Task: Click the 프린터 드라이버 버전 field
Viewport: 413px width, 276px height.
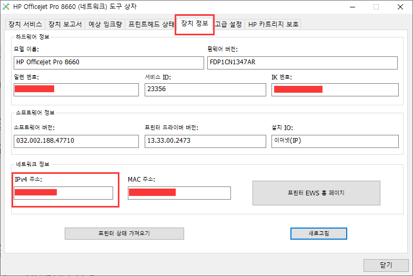Action: click(x=205, y=141)
